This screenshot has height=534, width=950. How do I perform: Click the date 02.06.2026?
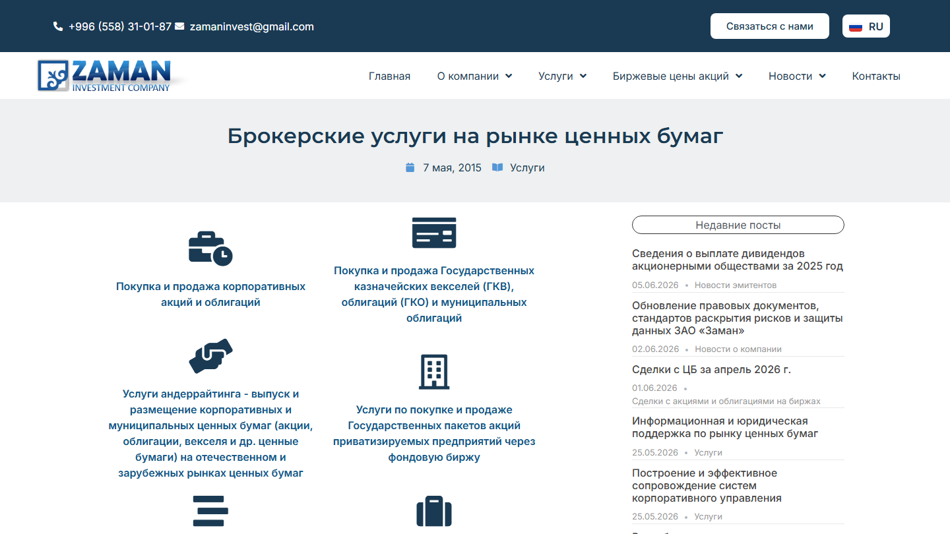655,349
